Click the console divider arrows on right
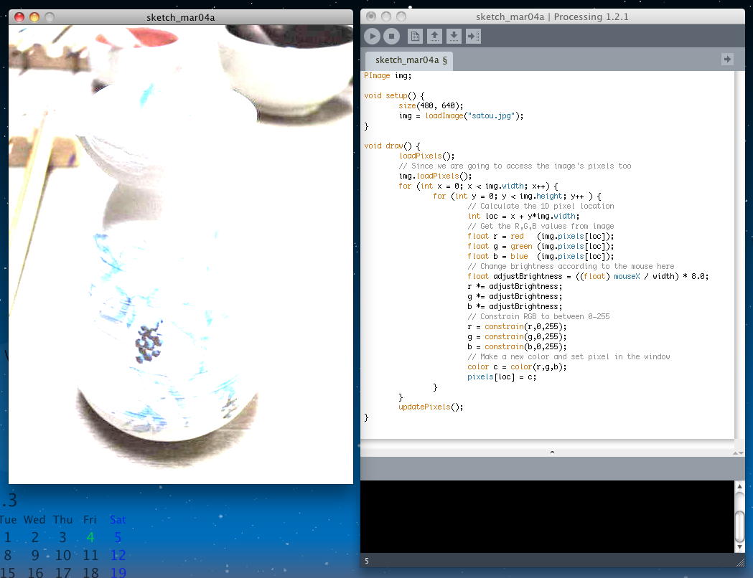Screen dimensions: 753x578 (738, 453)
